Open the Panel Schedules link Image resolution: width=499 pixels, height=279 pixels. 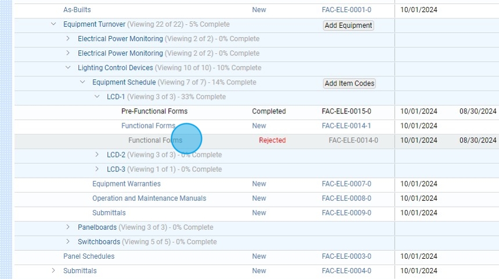[89, 256]
